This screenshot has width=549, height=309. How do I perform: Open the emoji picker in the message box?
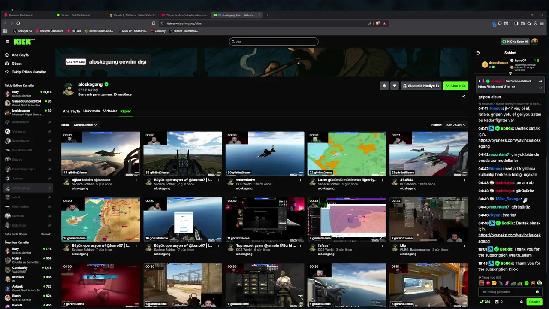pyautogui.click(x=537, y=292)
